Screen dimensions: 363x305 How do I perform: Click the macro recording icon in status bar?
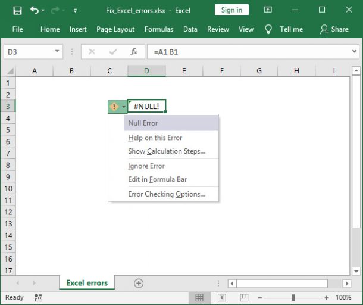coord(38,297)
